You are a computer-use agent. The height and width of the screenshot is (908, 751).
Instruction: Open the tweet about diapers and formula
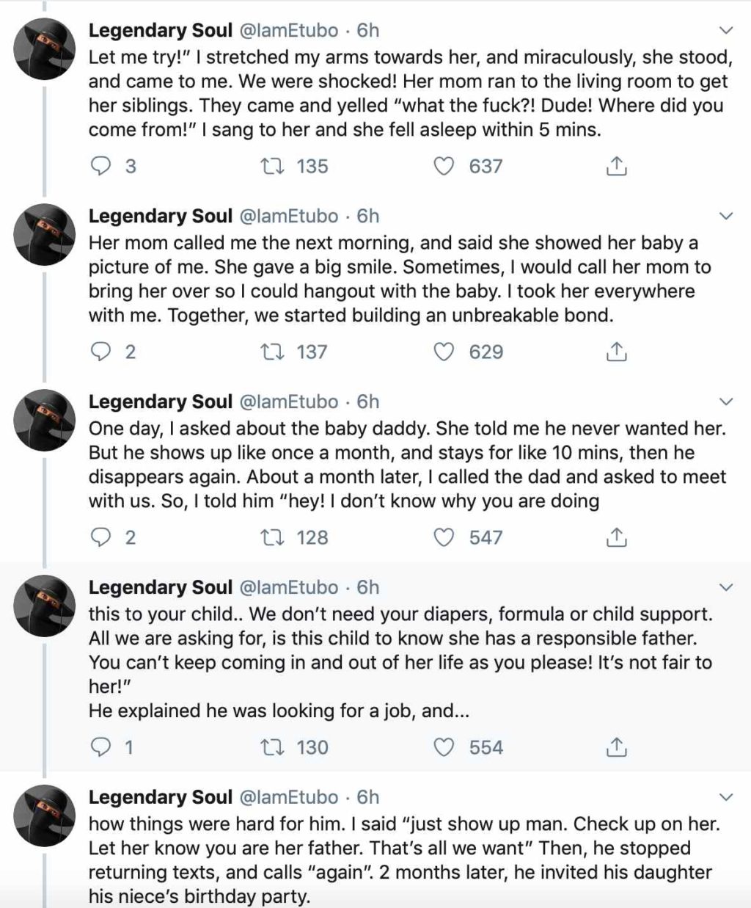400,650
